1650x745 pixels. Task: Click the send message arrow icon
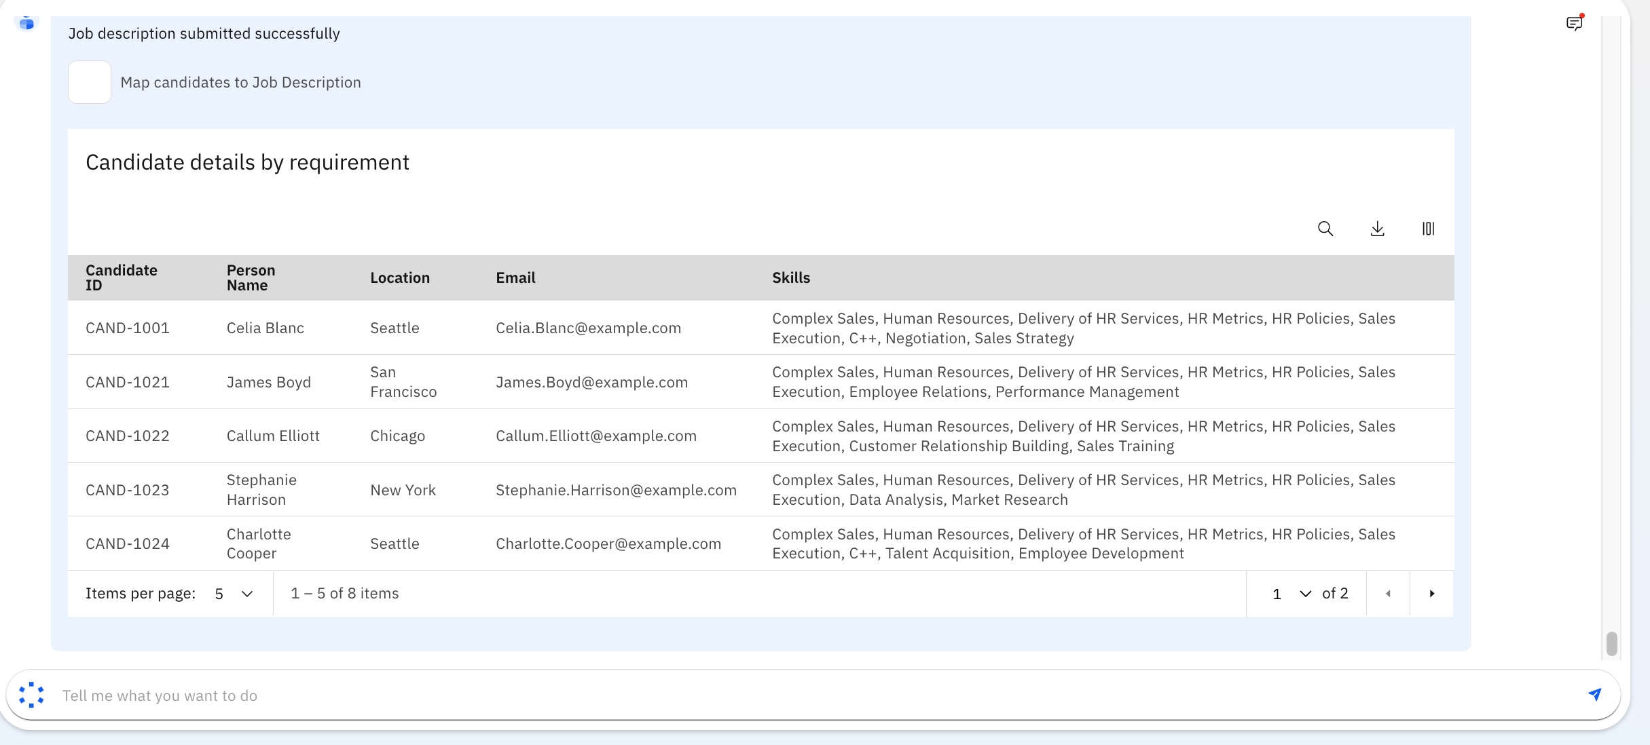[x=1595, y=694]
